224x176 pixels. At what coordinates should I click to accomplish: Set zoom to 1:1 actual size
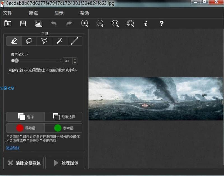pos(115,24)
